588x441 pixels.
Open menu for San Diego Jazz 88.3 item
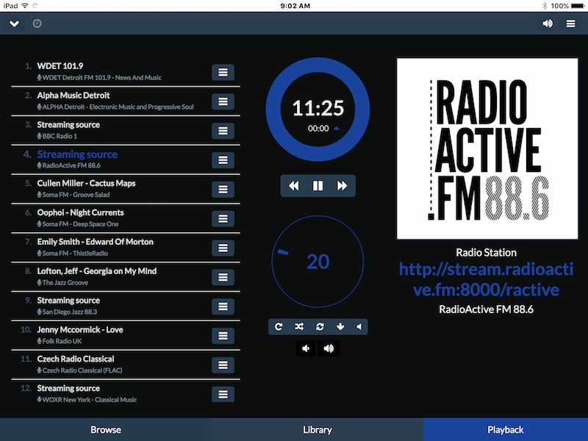pyautogui.click(x=223, y=306)
